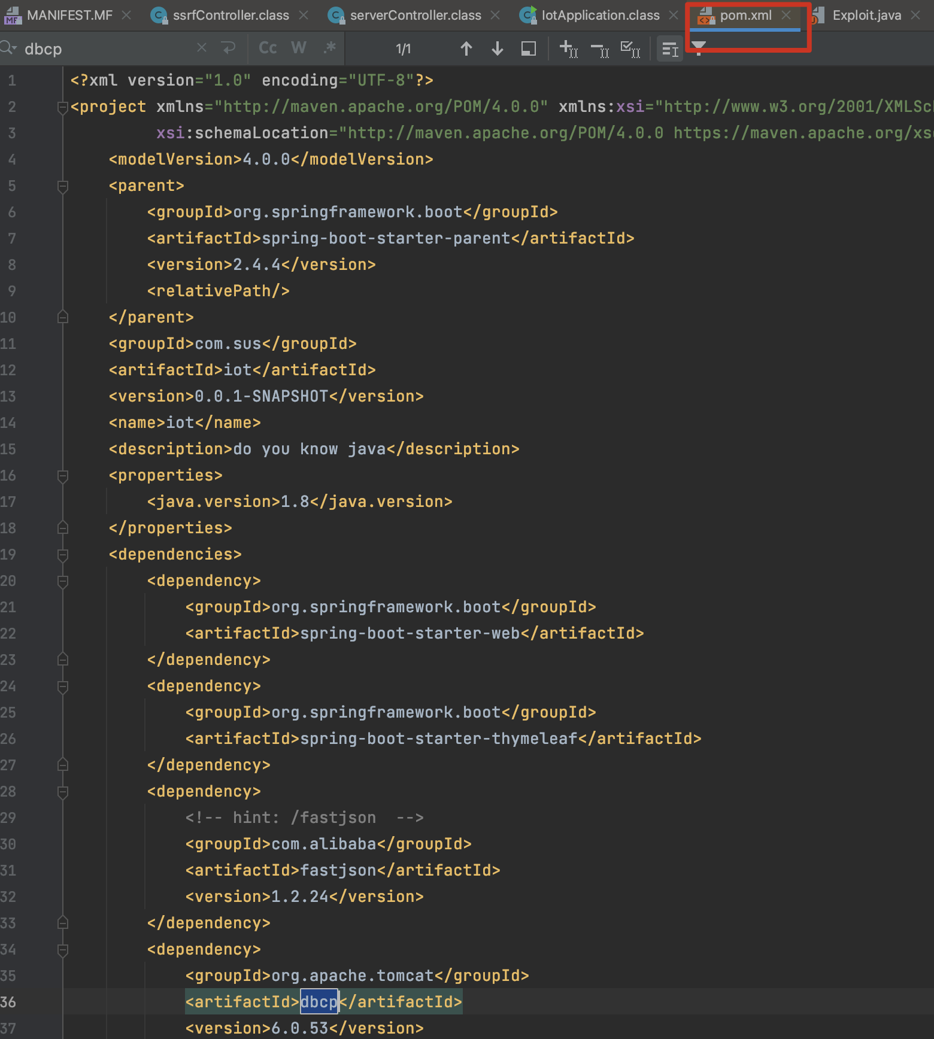Close the MANIFEST.MF tab
Viewport: 934px width, 1039px height.
coord(126,16)
